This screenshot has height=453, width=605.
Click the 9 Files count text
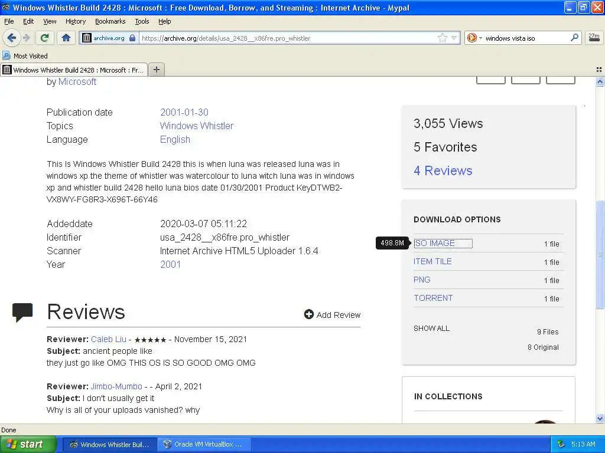point(548,331)
